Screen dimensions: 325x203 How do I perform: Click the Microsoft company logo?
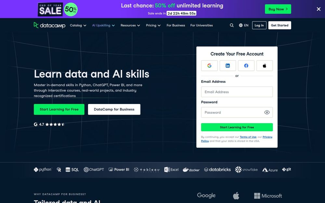pos(268,196)
